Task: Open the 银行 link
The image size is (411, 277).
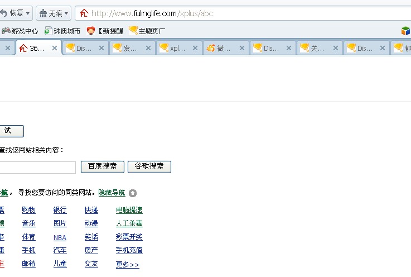Action: pyautogui.click(x=60, y=210)
